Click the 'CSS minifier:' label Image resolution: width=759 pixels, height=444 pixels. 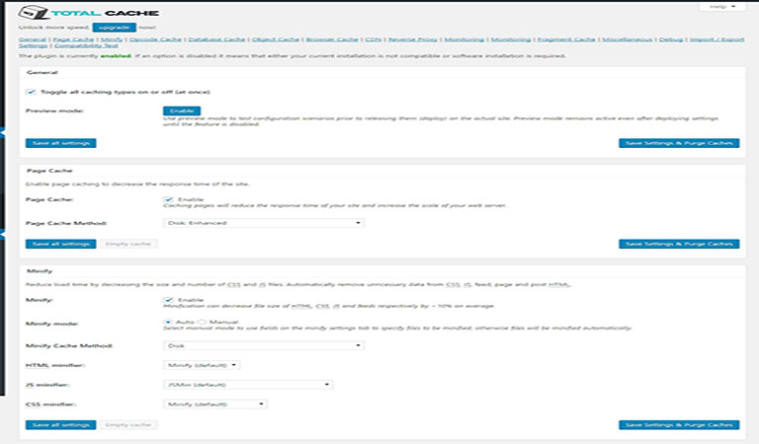pos(51,404)
